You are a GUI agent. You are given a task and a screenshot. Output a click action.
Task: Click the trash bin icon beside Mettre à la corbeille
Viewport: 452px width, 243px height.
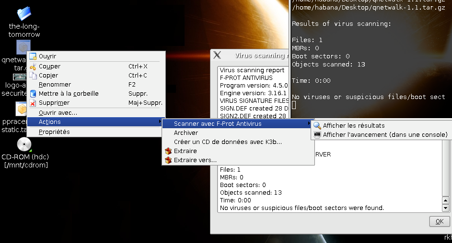pos(33,93)
